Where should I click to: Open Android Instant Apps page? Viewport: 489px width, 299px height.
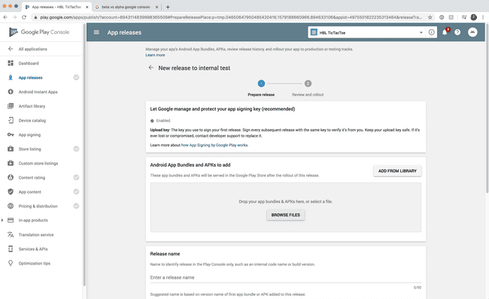click(x=38, y=92)
